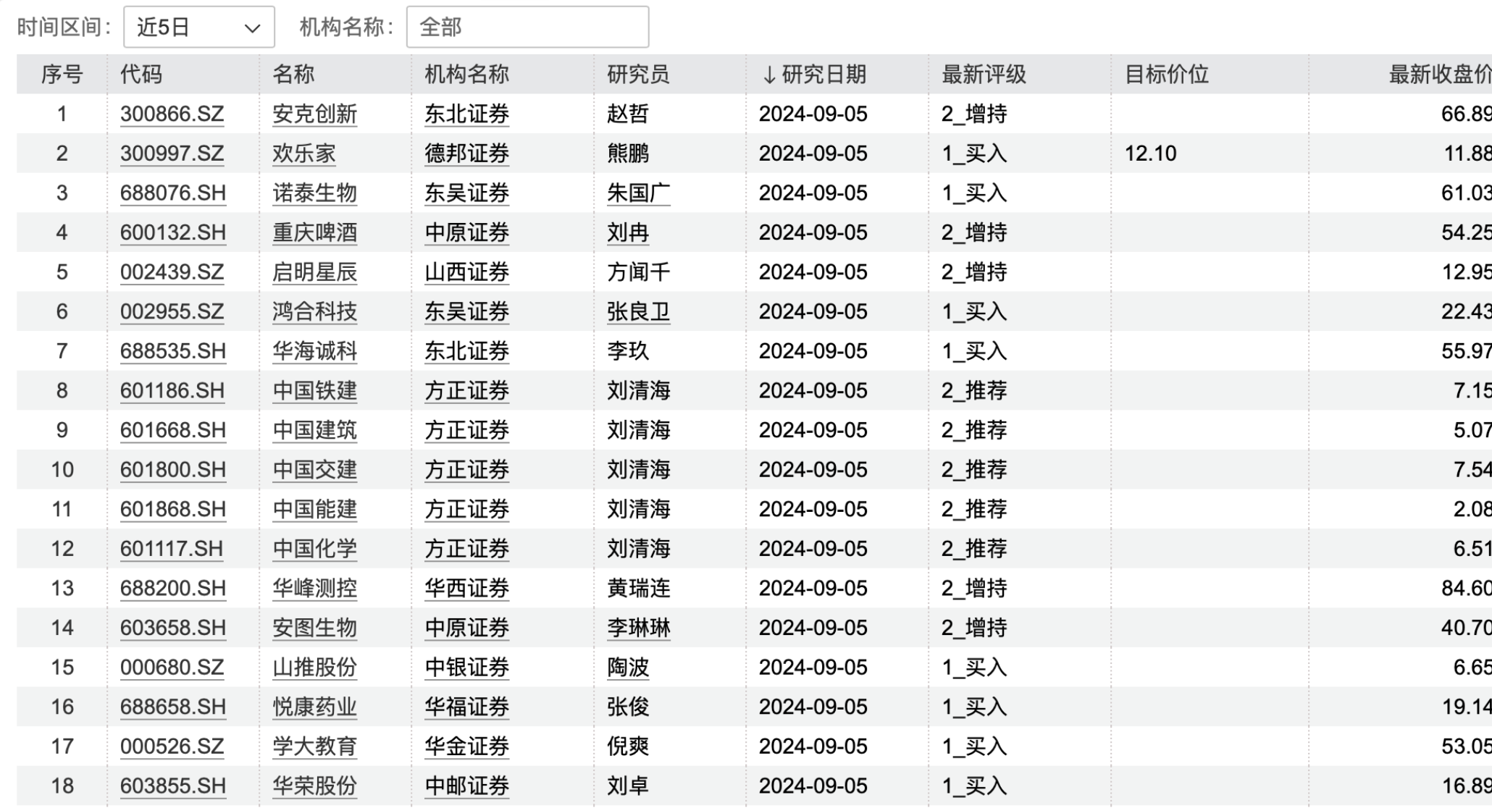The height and width of the screenshot is (808, 1492).
Task: Click researcher link 张良卫
Action: (x=638, y=312)
